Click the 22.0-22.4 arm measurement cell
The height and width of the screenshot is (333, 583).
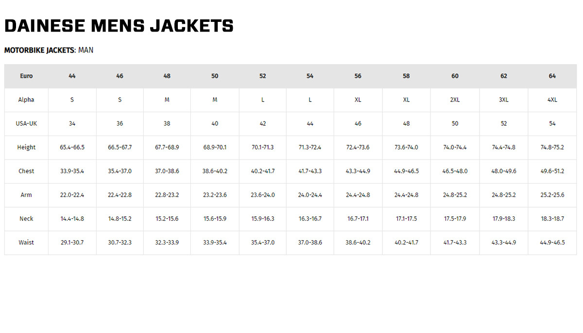click(72, 195)
